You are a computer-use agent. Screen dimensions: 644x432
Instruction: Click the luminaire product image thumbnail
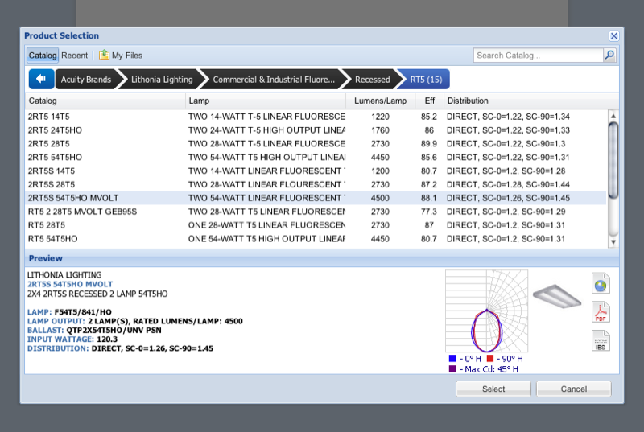pos(557,295)
